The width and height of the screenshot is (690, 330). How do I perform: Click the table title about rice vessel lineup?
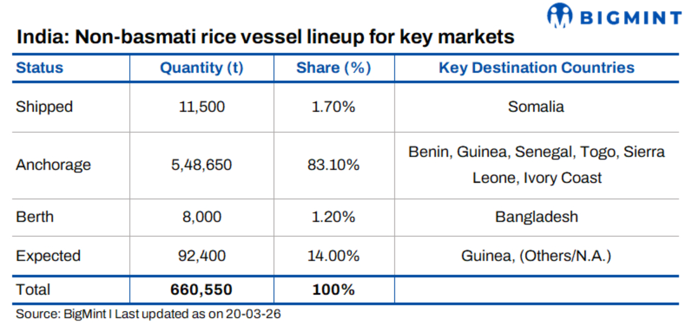265,38
